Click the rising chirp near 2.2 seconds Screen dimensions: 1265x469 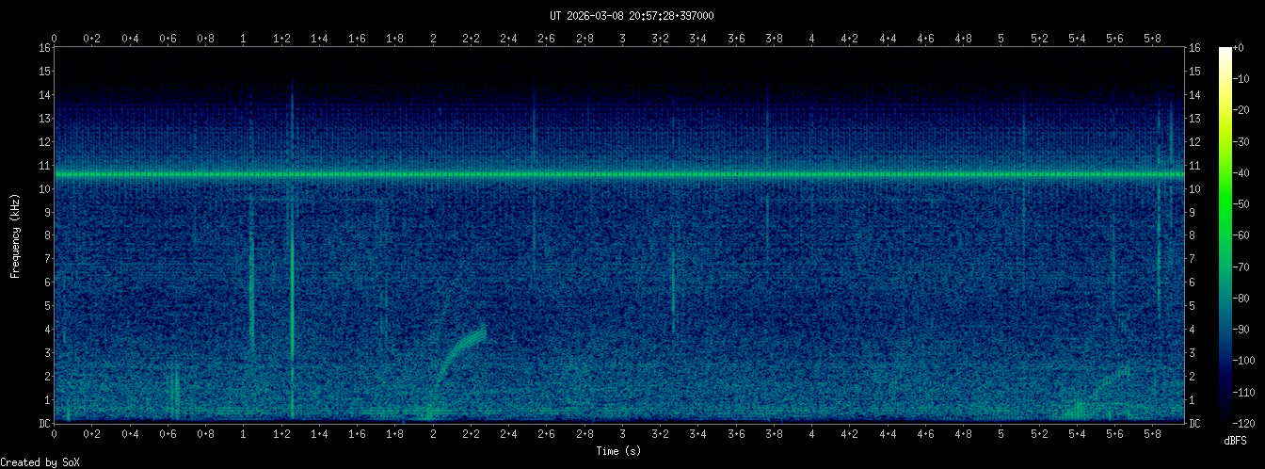(461, 346)
